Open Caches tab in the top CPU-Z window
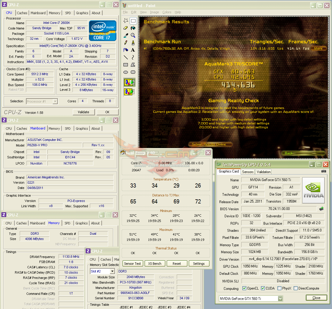 point(22,13)
